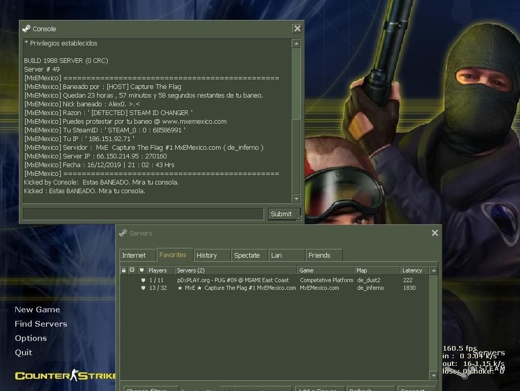Click Quit in the main menu

(23, 352)
